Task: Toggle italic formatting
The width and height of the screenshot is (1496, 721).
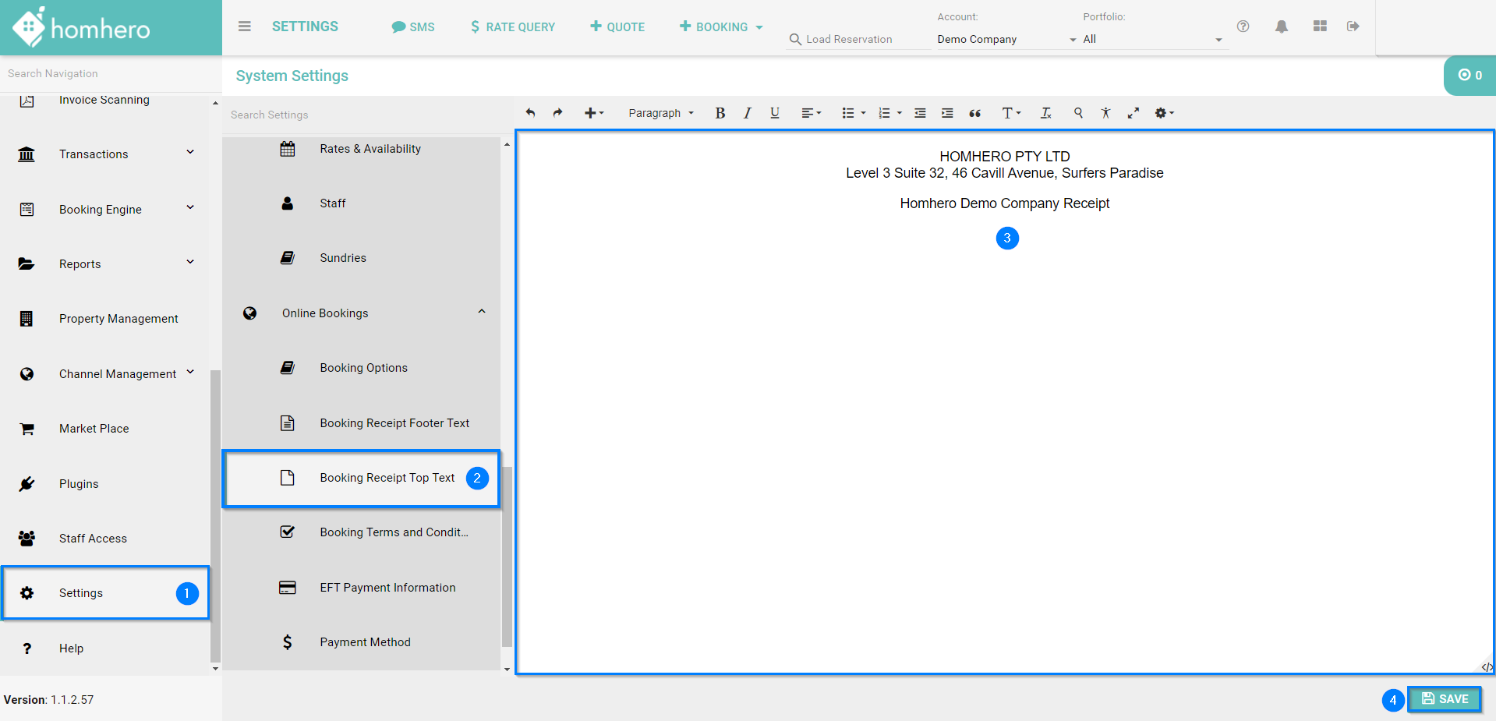Action: click(747, 113)
